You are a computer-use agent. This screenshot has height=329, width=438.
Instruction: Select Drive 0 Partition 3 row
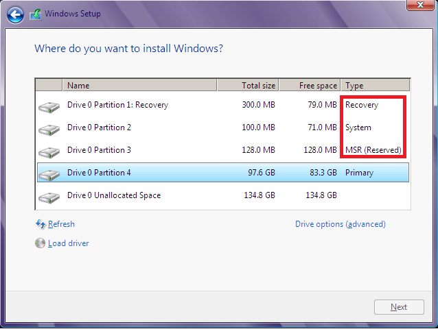click(x=223, y=150)
